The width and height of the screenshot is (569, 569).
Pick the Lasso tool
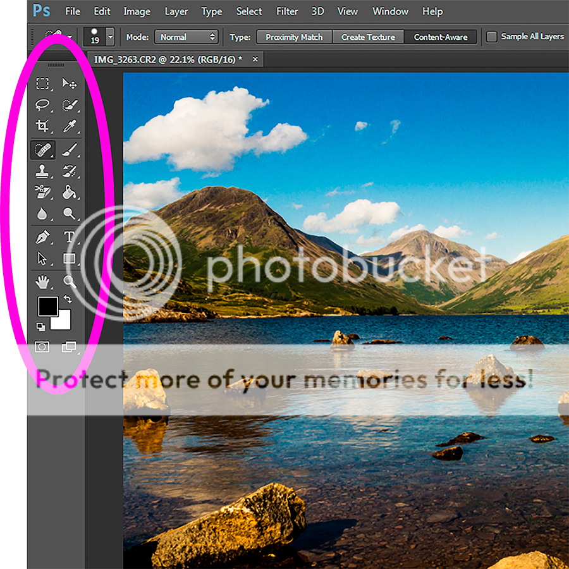tap(42, 105)
